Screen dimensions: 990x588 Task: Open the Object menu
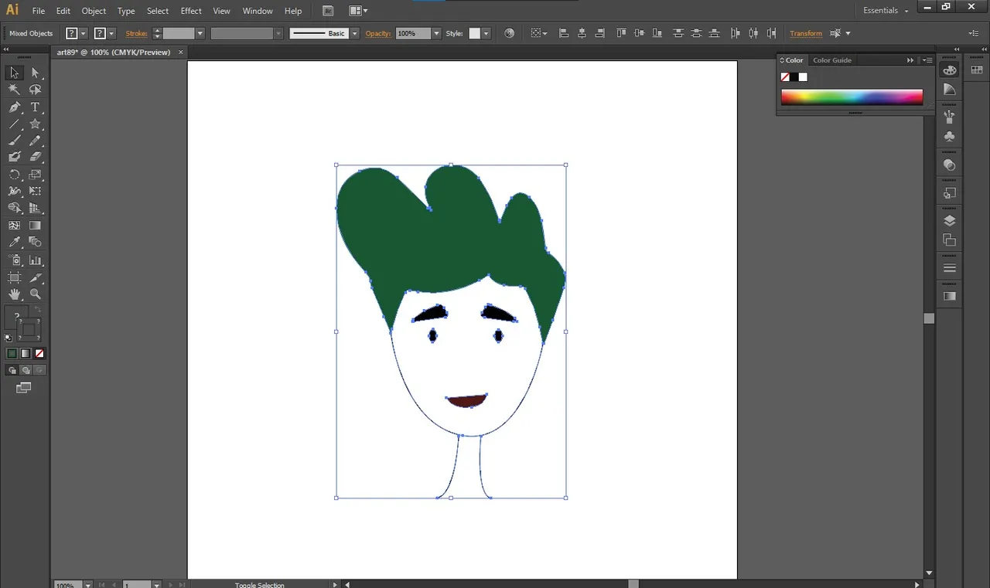[x=94, y=11]
